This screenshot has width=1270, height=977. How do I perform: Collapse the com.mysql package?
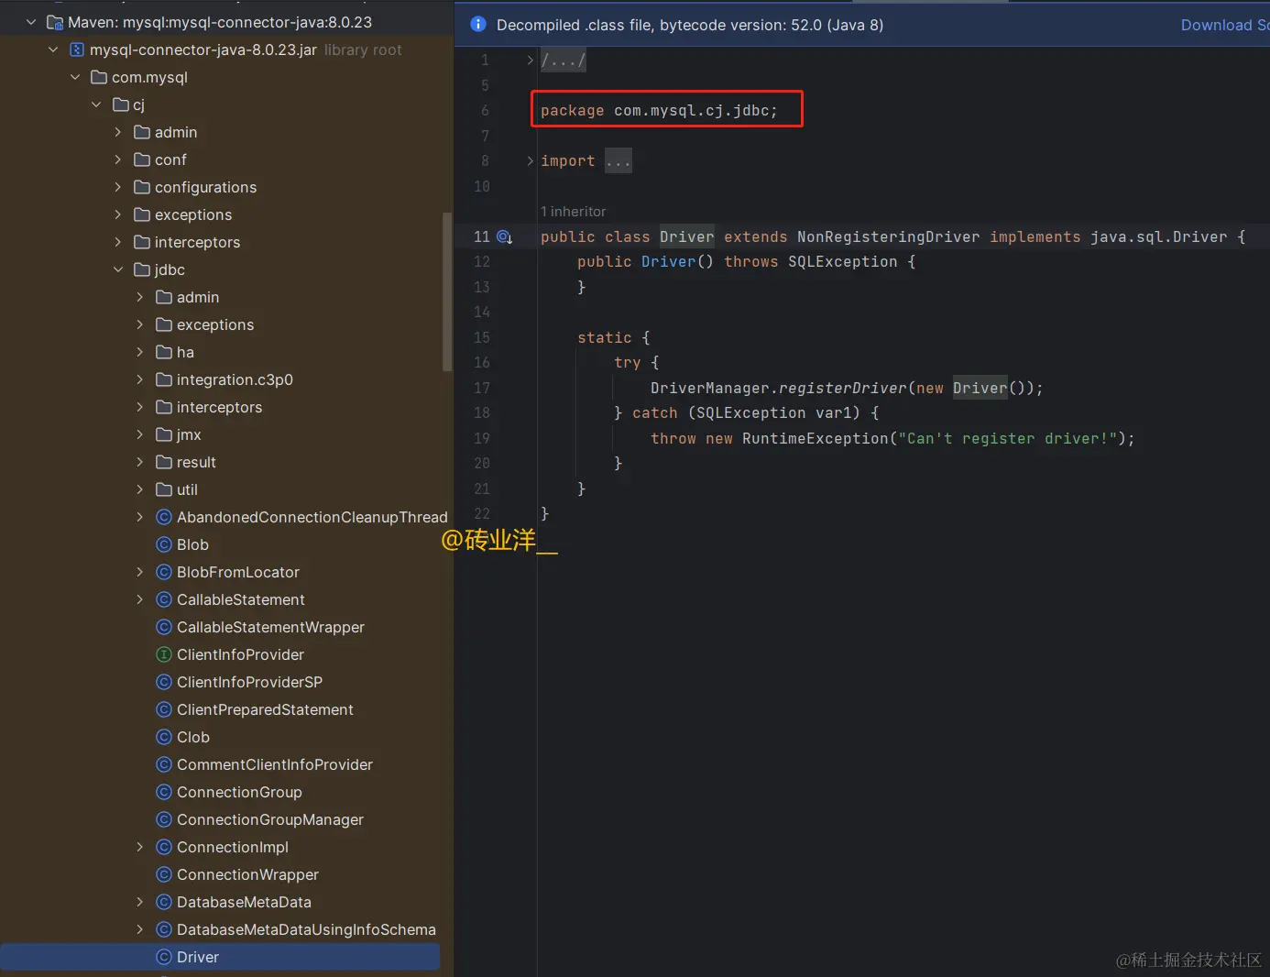click(x=75, y=77)
